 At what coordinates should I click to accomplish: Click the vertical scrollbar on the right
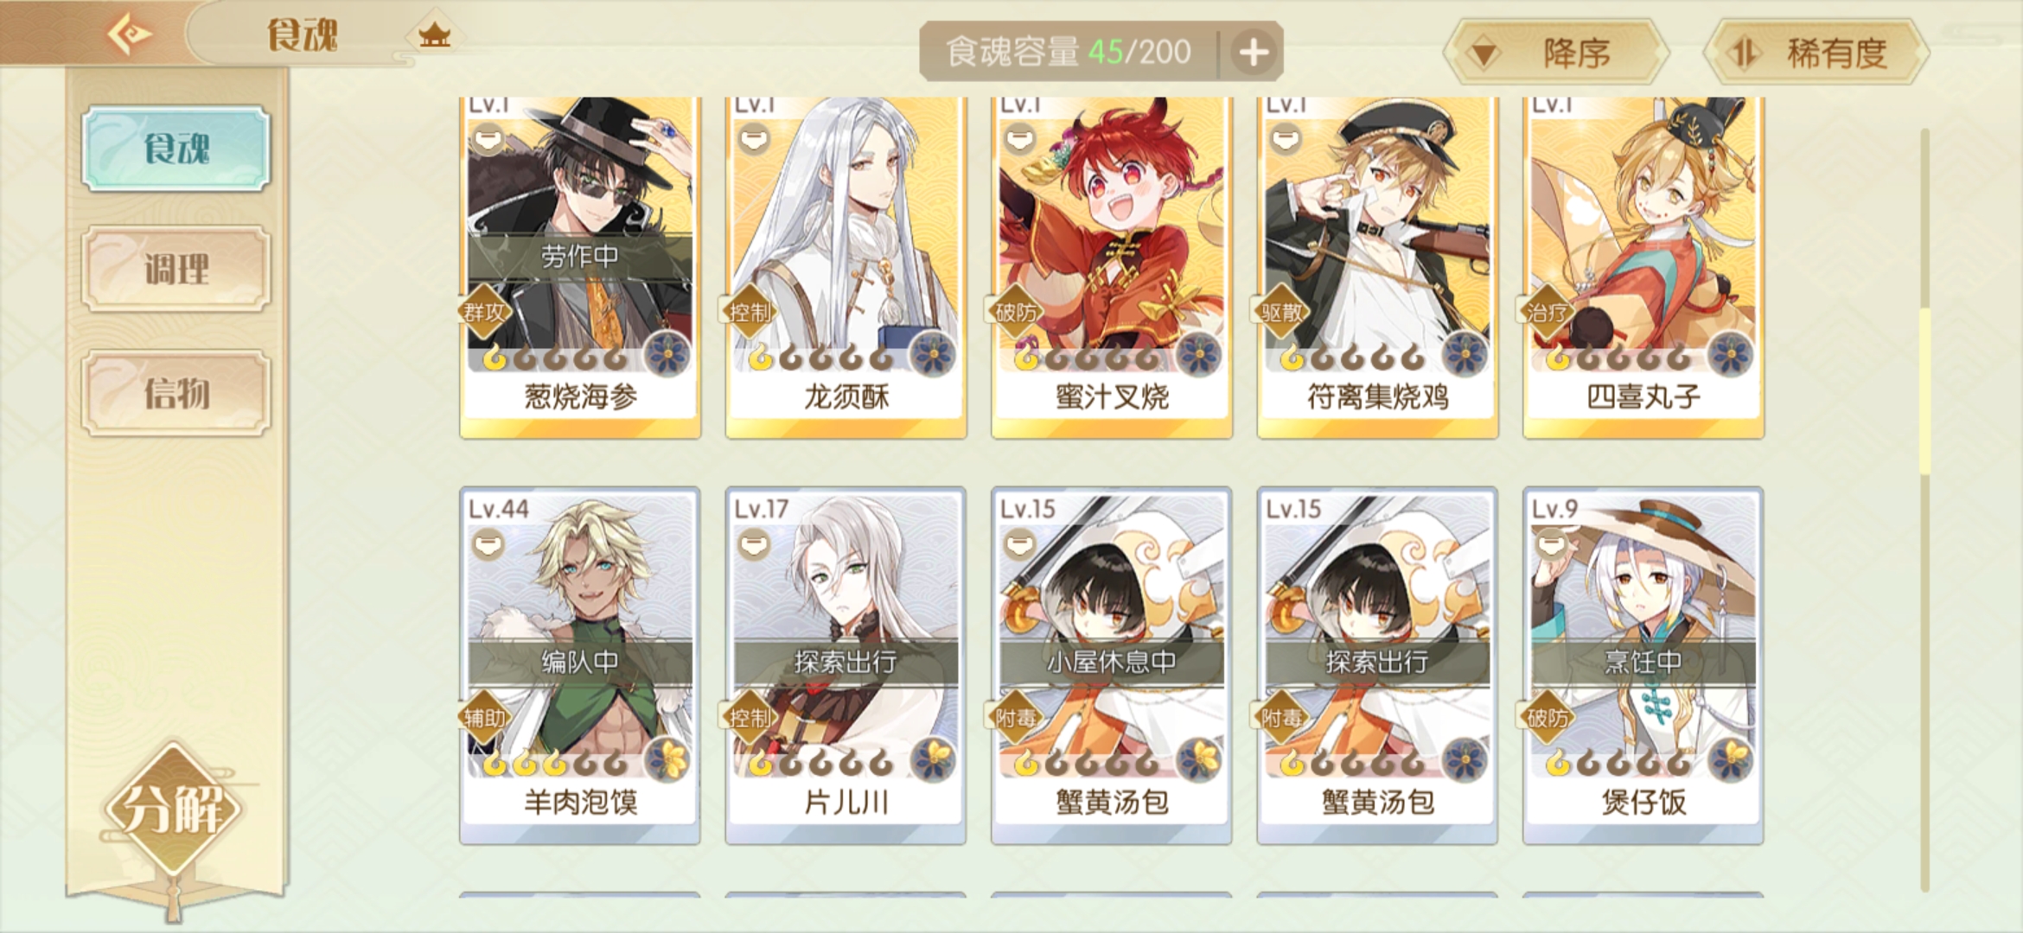1924,510
